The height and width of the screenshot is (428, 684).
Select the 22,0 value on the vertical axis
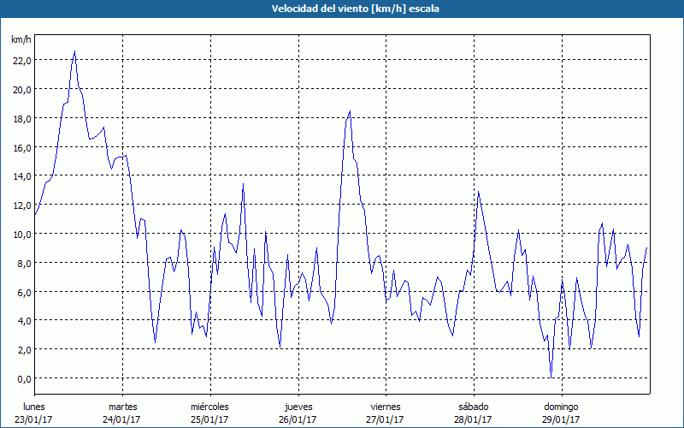coord(21,60)
